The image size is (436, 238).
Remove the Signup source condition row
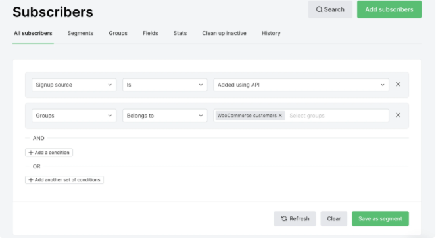398,85
